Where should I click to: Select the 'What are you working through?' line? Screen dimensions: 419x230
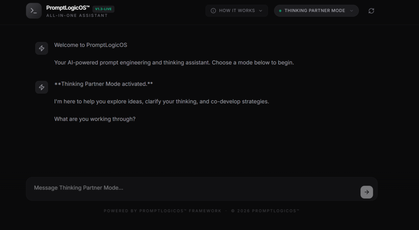click(x=95, y=119)
